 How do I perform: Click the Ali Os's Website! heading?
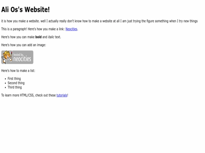tap(25, 9)
